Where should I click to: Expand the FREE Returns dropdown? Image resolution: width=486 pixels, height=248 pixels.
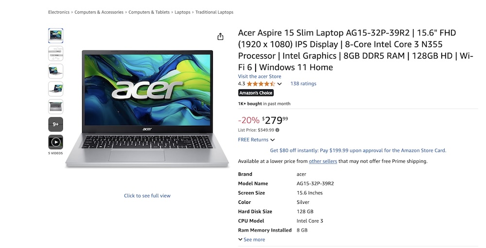[256, 140]
